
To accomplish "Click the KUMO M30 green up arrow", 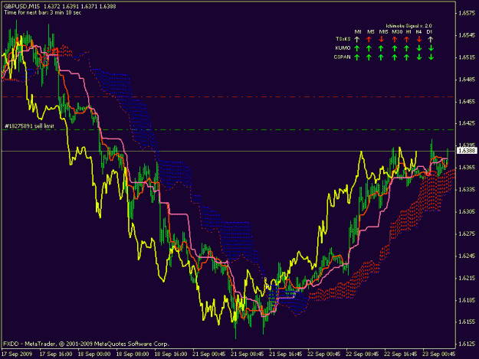I will coord(395,48).
